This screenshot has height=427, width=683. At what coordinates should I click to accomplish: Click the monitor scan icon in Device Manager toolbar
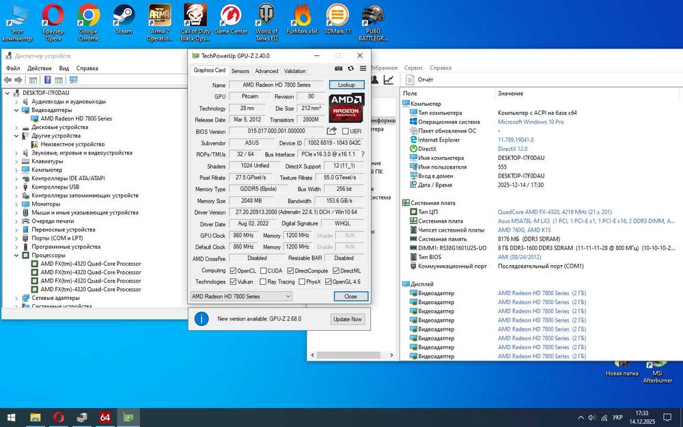74,80
